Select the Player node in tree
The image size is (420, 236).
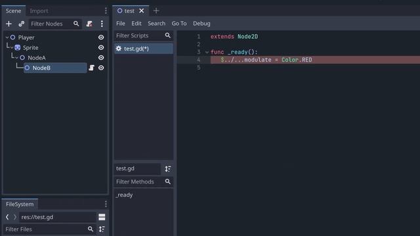tap(26, 37)
